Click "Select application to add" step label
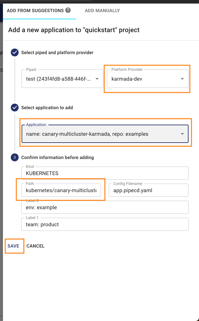 point(47,108)
